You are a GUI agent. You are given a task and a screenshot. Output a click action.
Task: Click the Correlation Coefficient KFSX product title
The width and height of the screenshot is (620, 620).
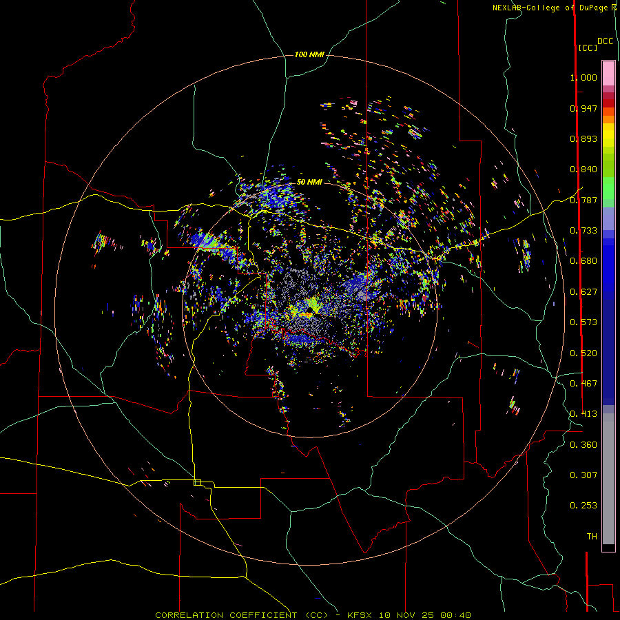pos(313,615)
